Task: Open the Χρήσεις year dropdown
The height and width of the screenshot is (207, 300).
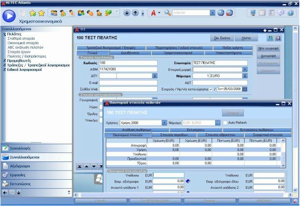Action: [x=164, y=123]
